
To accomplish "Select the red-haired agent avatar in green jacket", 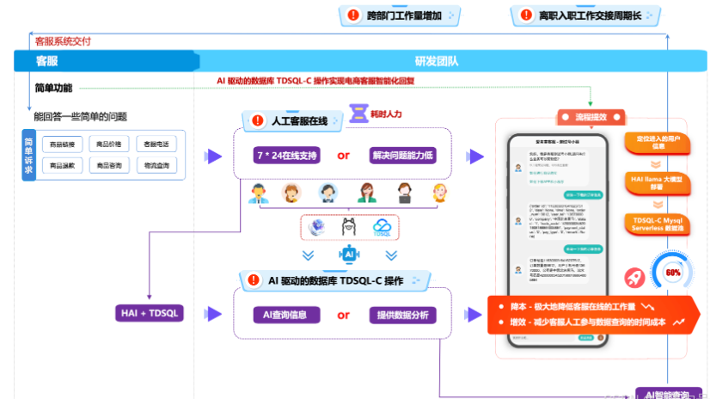I will click(367, 193).
